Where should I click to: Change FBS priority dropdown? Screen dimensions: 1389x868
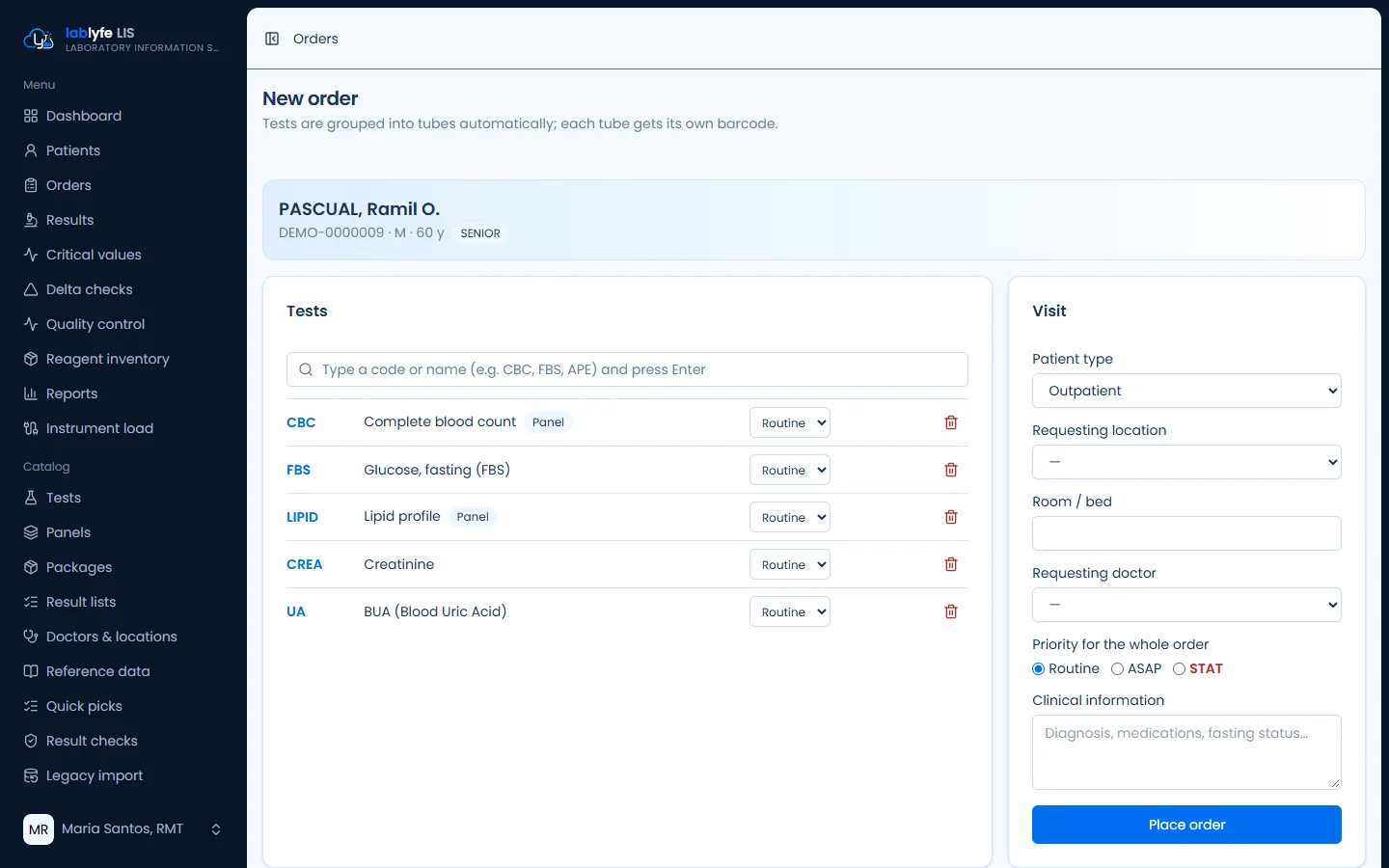790,470
